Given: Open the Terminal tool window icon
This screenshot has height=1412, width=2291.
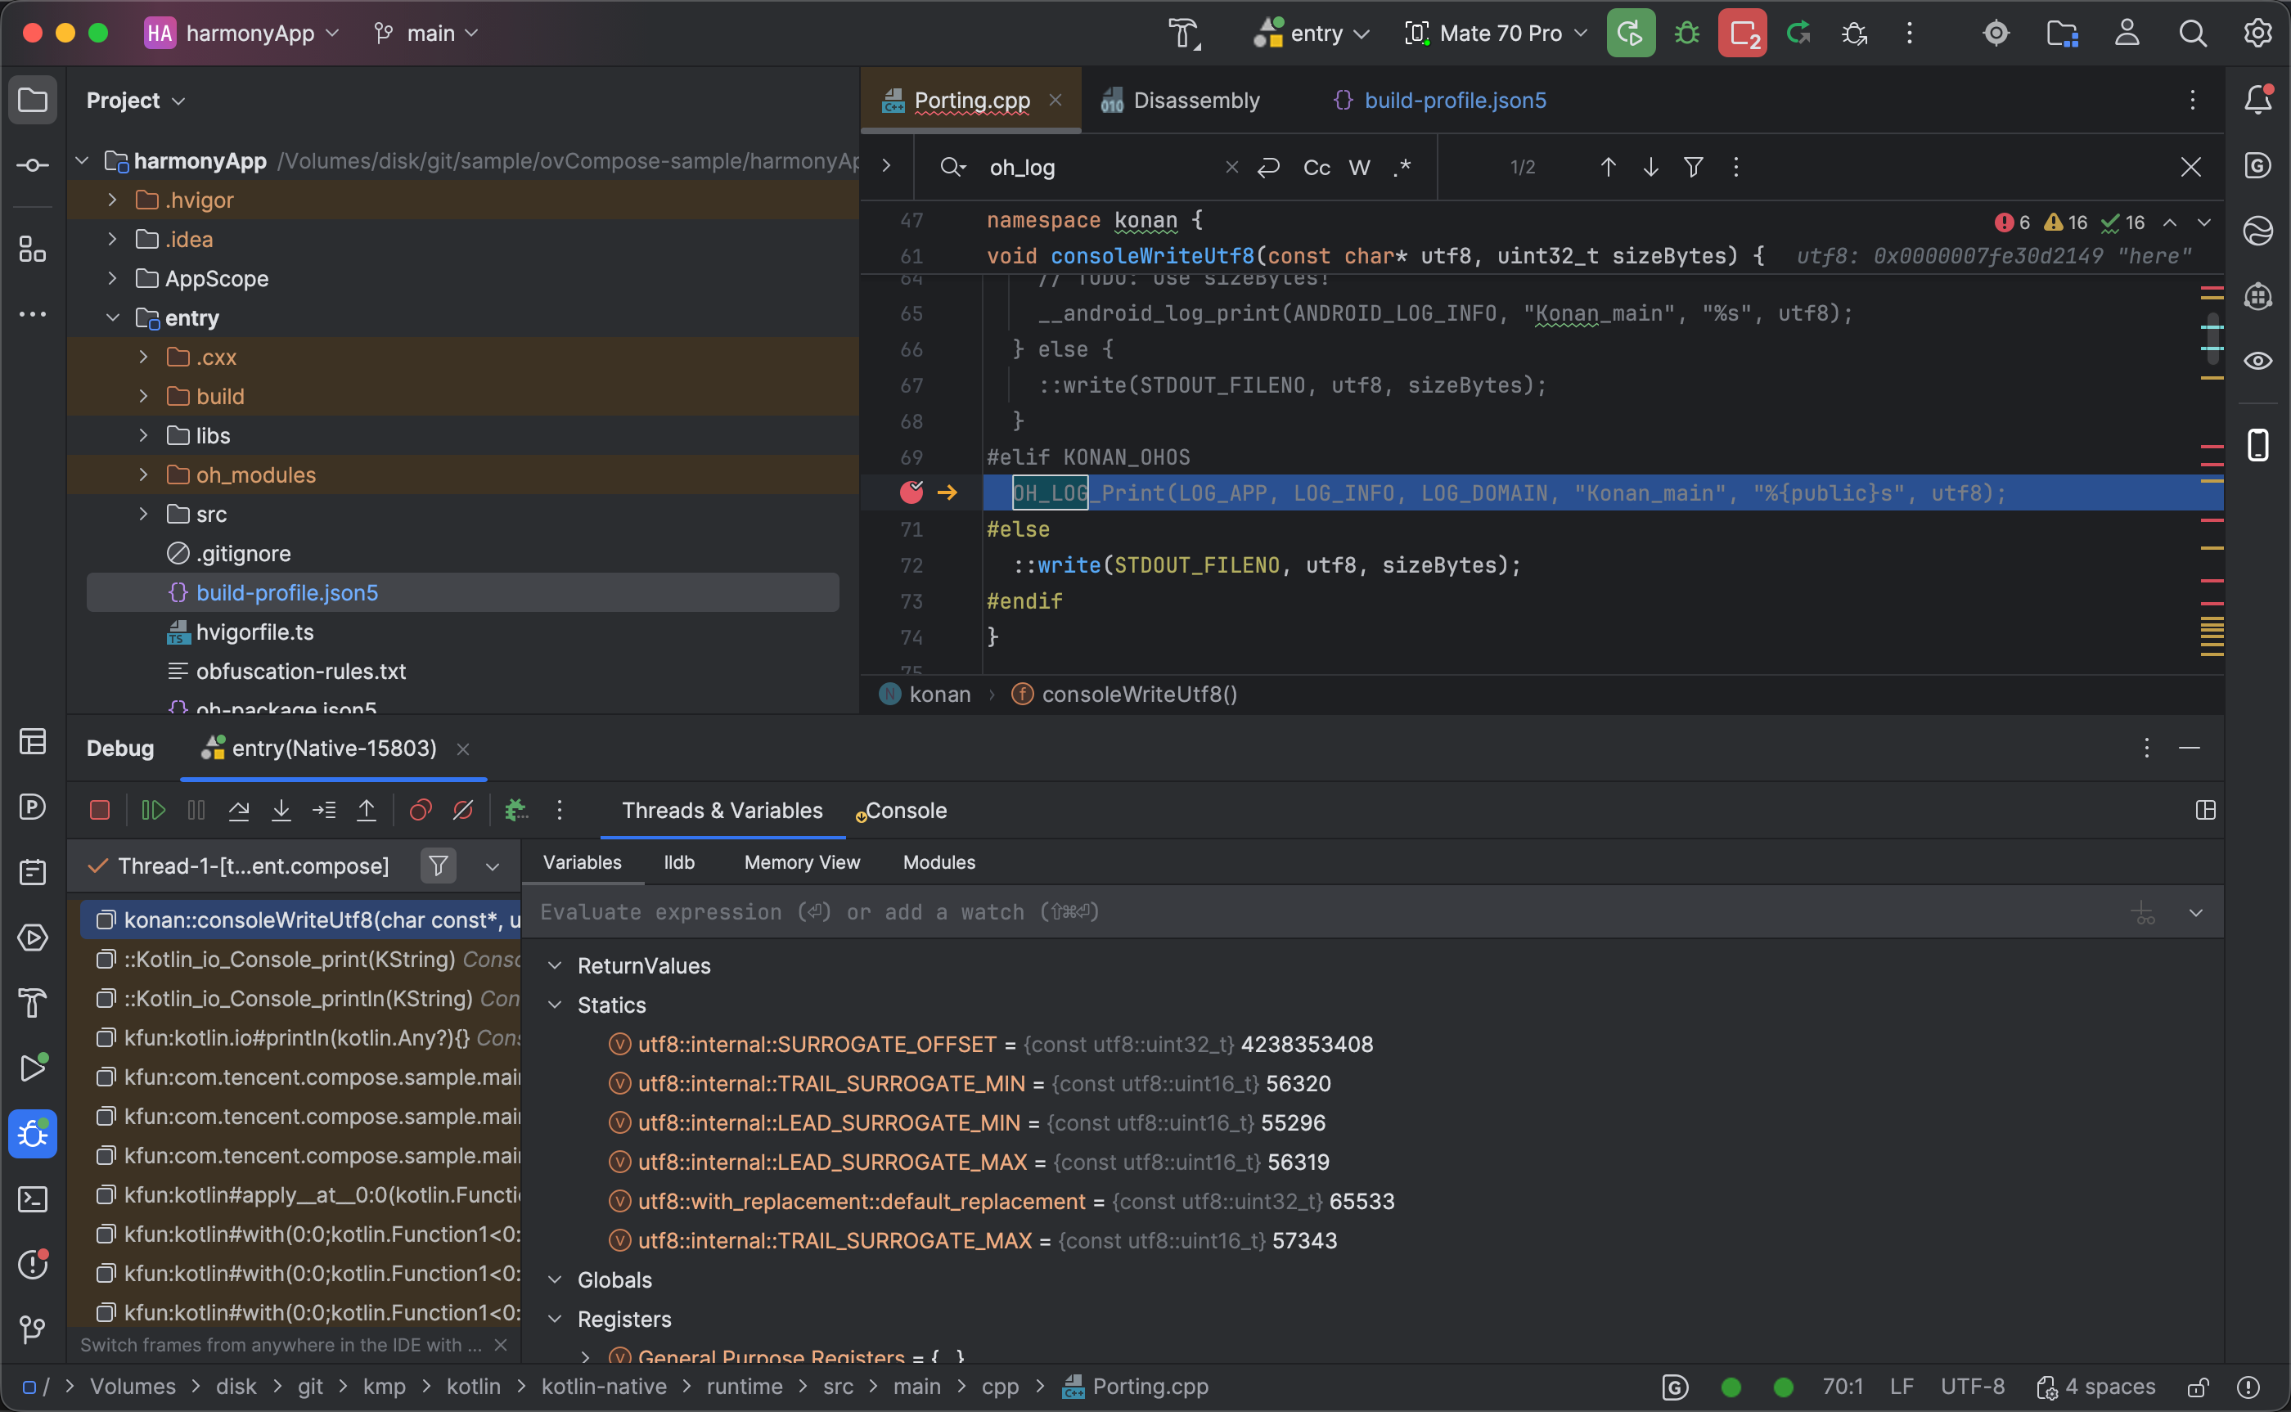Looking at the screenshot, I should (33, 1199).
